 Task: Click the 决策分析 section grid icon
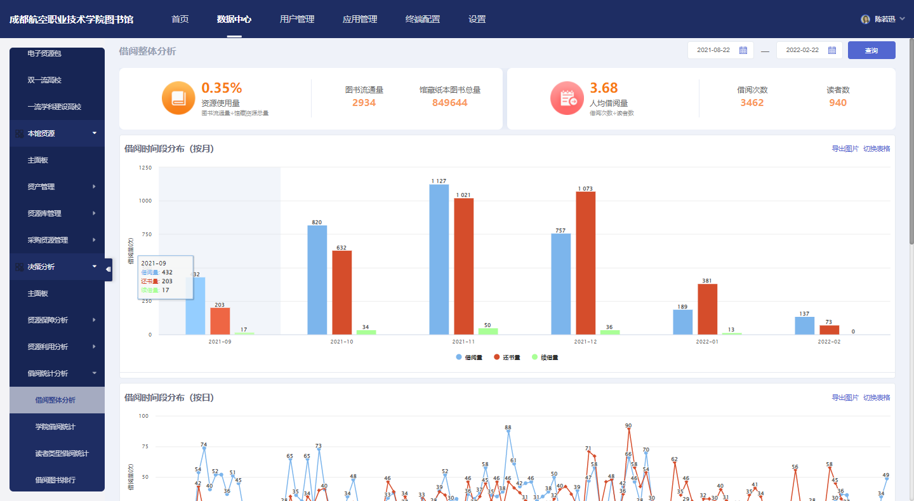click(19, 267)
